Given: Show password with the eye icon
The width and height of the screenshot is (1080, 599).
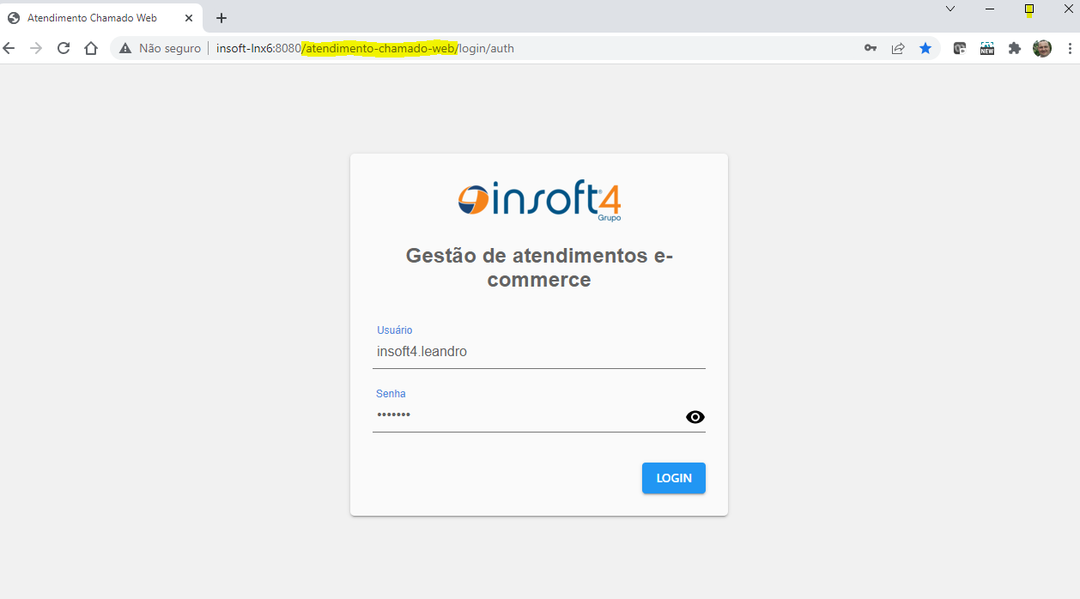Looking at the screenshot, I should pyautogui.click(x=695, y=417).
